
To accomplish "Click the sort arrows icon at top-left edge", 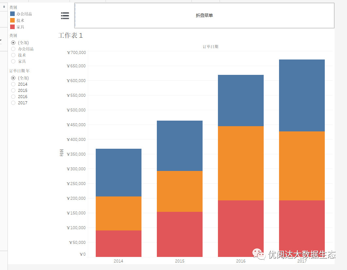I will point(4,7).
